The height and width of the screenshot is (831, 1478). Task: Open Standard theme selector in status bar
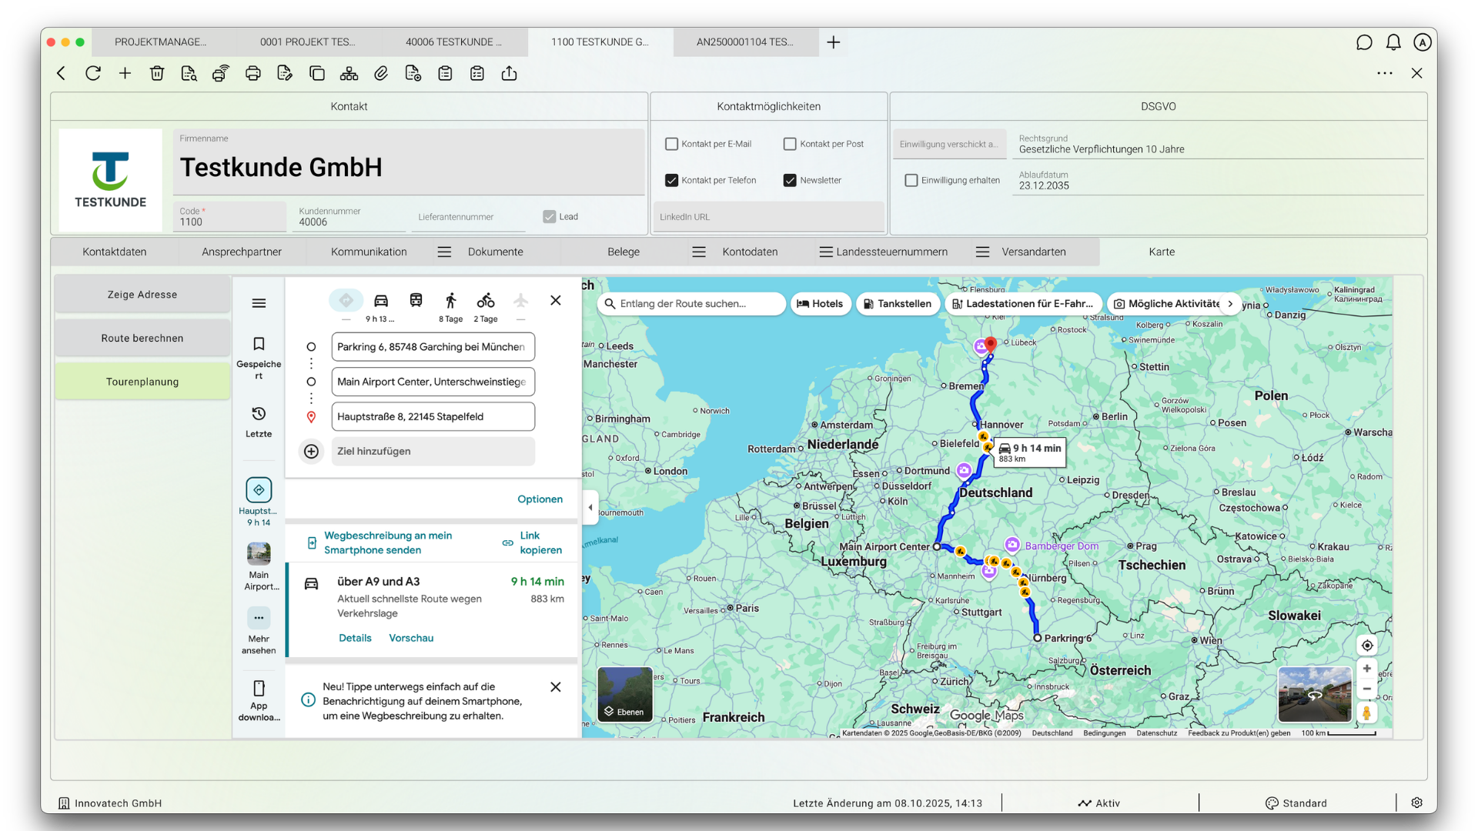tap(1296, 803)
